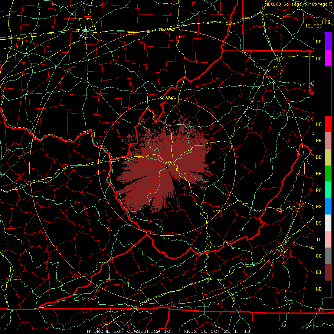Image resolution: width=334 pixels, height=334 pixels.
Task: Select the BD legend label
Action: click(319, 157)
